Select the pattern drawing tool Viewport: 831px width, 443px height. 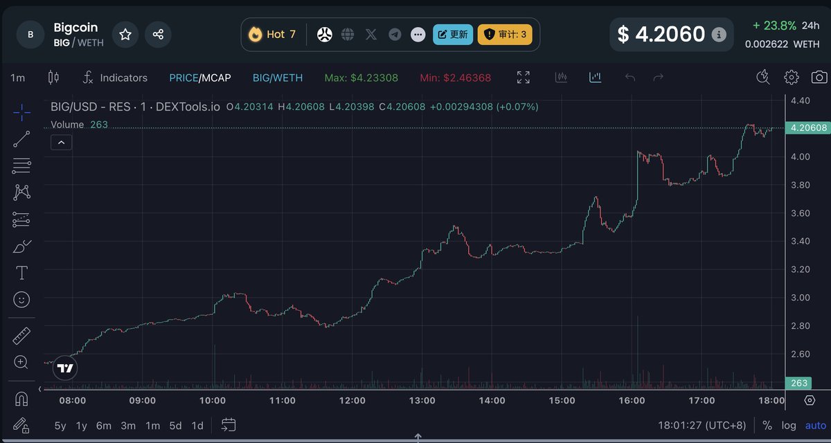[21, 192]
